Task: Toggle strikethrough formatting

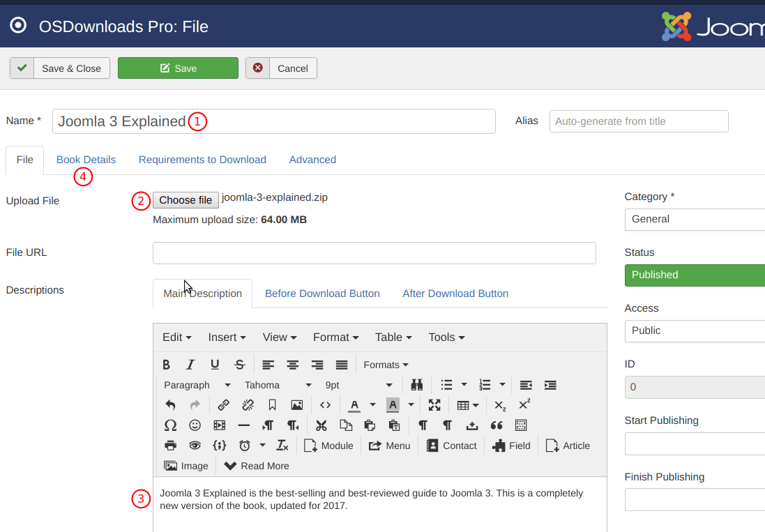Action: click(x=240, y=364)
